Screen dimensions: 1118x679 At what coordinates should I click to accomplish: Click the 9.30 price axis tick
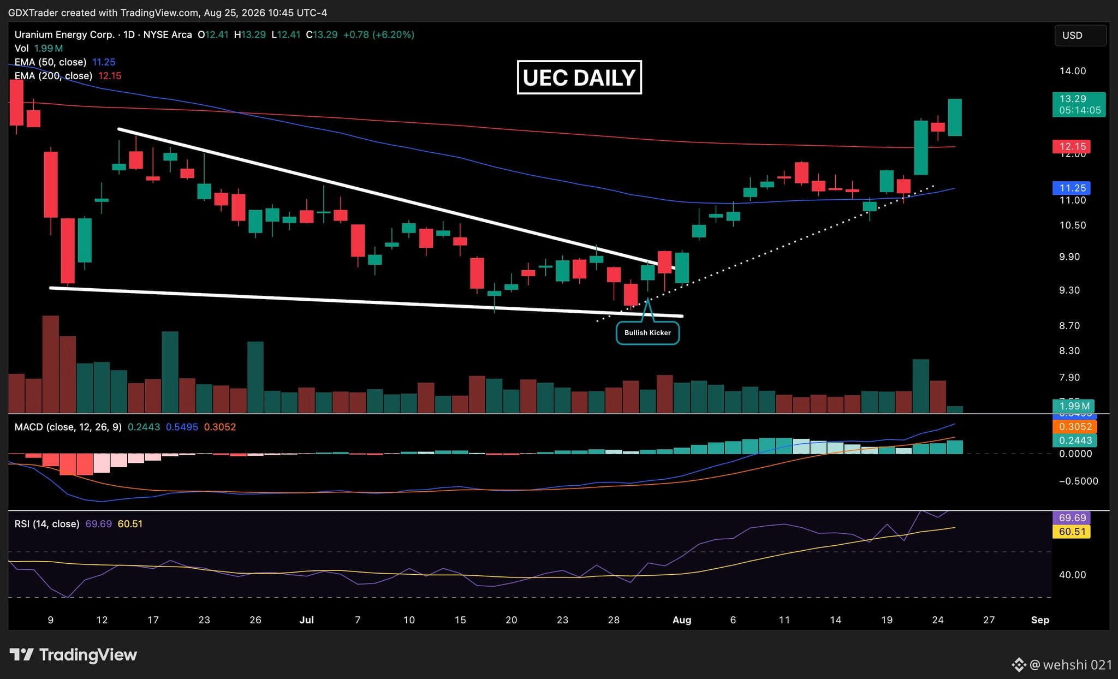(x=1069, y=290)
